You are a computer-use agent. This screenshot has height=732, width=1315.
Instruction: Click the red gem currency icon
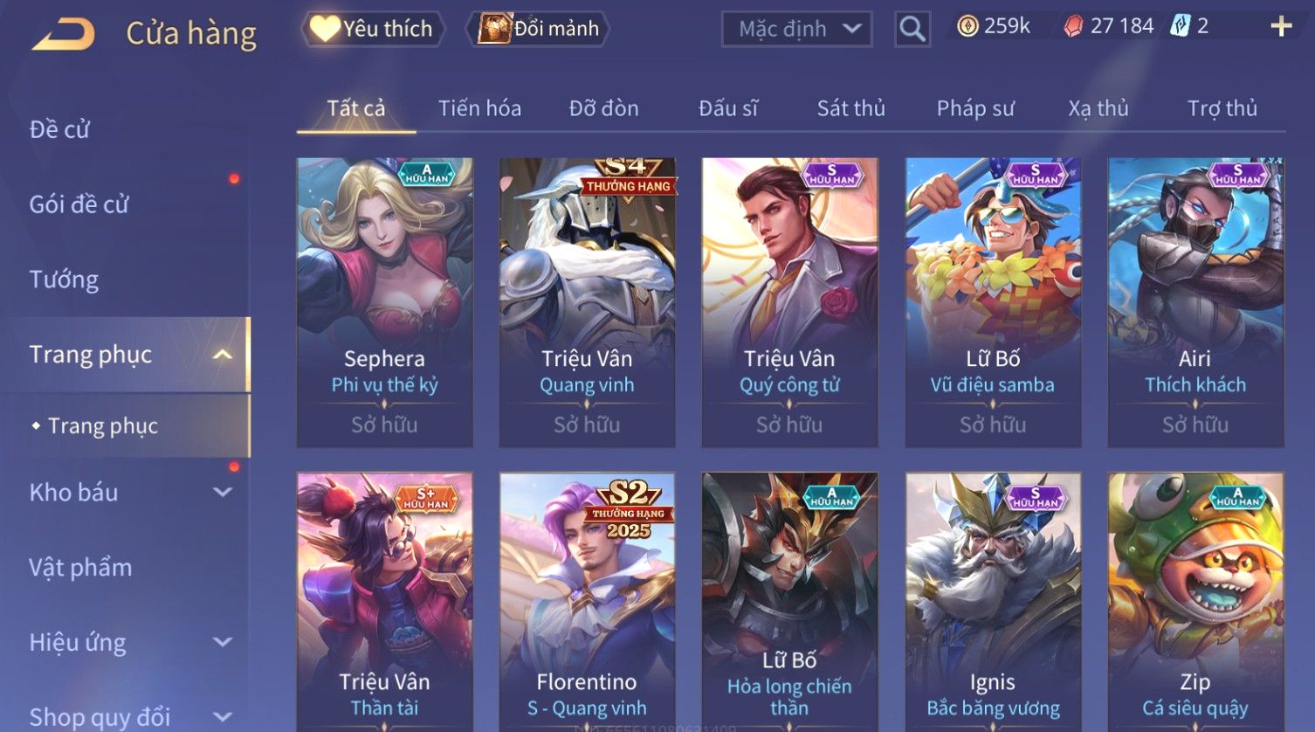point(1073,27)
